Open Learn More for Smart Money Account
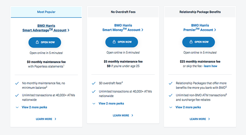Viewport: 246px width, 135px height. coord(123,115)
